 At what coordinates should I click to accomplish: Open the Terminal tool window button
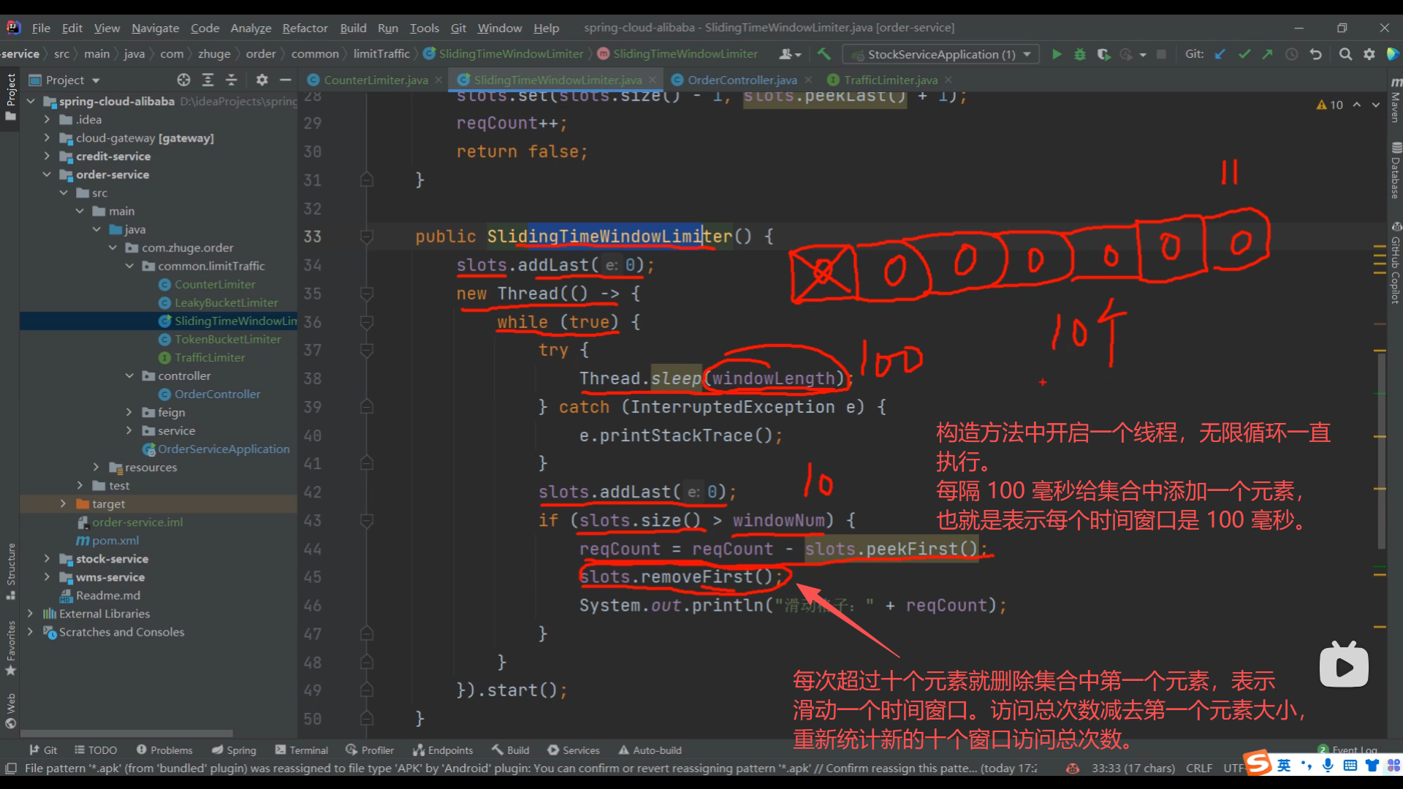coord(302,750)
